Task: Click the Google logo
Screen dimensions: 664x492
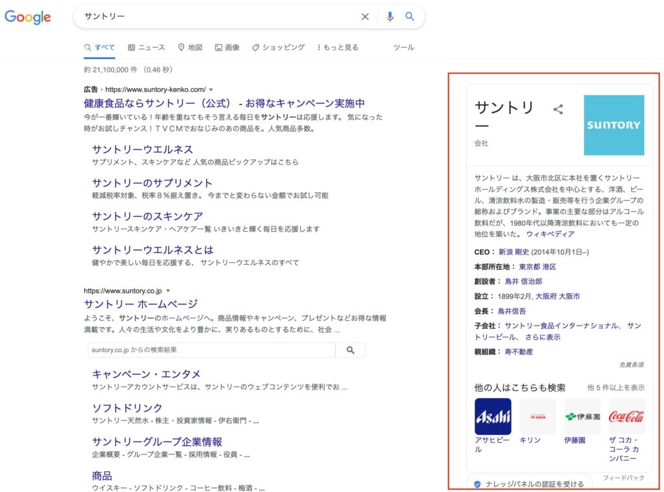Action: (x=27, y=17)
